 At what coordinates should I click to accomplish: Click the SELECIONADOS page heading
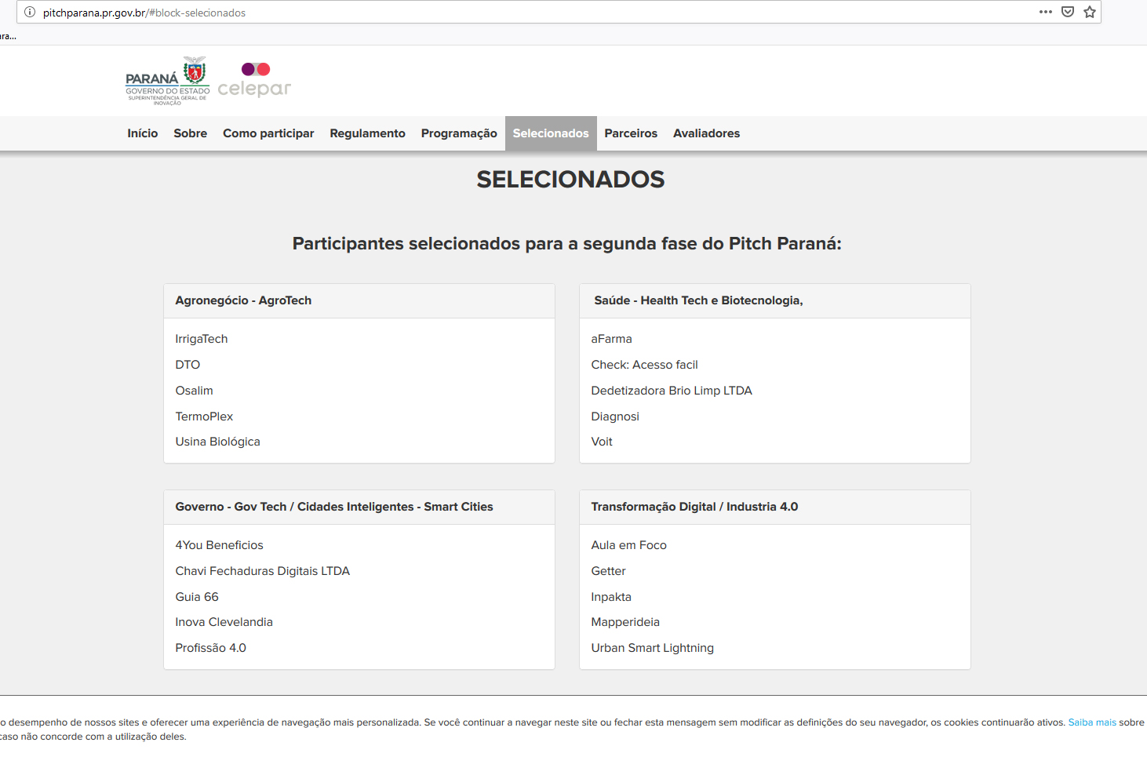click(x=570, y=180)
